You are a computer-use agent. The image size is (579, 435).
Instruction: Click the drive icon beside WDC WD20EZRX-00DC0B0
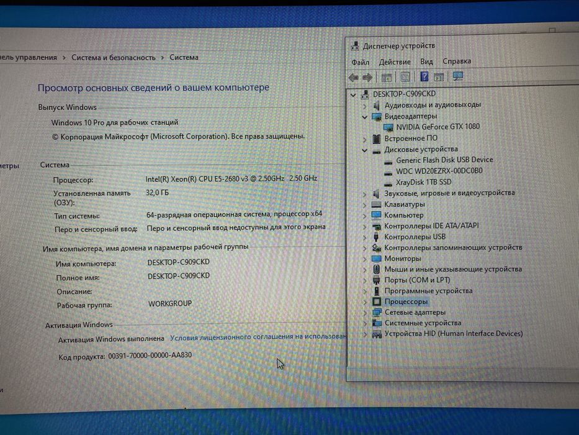pos(388,173)
